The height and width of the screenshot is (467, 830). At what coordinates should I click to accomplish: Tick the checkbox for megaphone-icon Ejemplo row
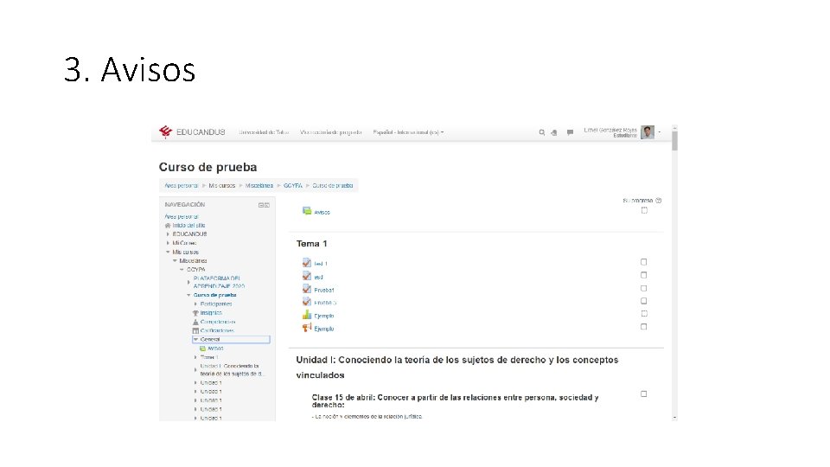pyautogui.click(x=643, y=327)
